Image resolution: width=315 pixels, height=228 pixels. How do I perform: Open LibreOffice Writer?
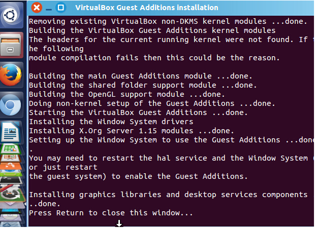(x=11, y=132)
